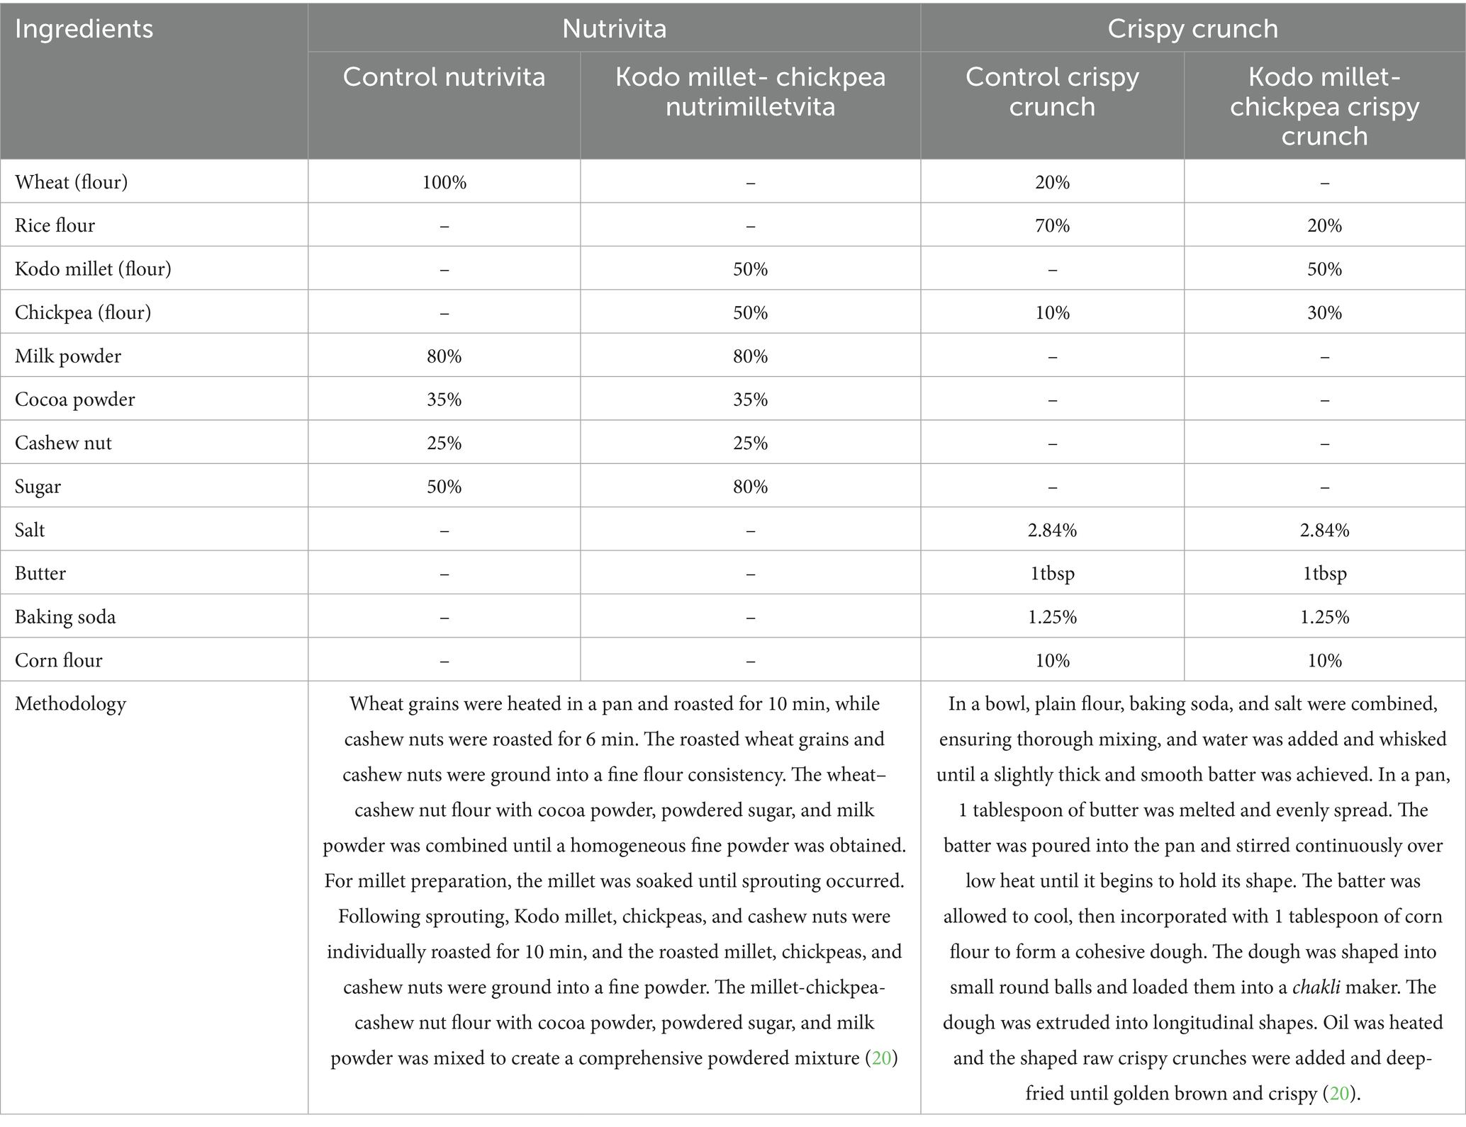Image resolution: width=1466 pixels, height=1127 pixels.
Task: Select the Kodo millet-chickpea crispy crunch column header
Action: pos(1324,106)
